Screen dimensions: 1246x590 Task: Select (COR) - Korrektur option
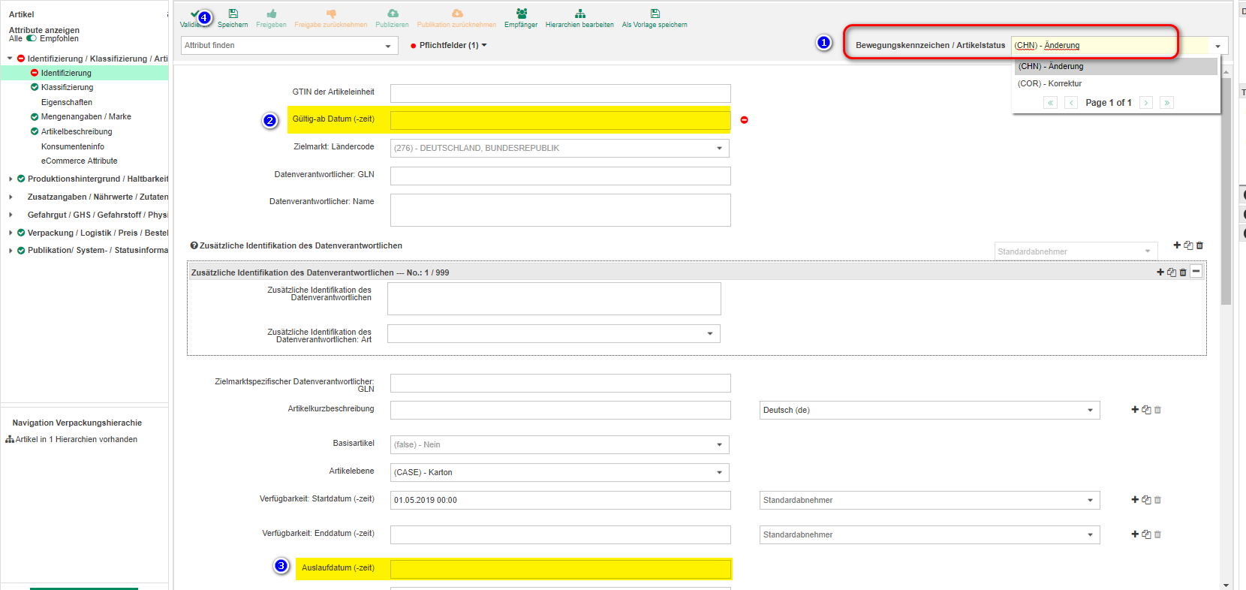tap(1049, 83)
